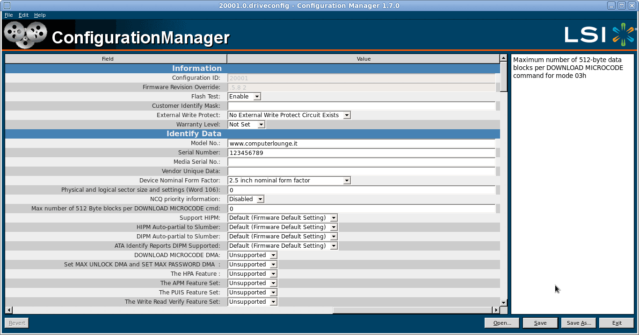Open the Flash Test dropdown
Viewport: 639px width, 335px height.
[x=257, y=96]
